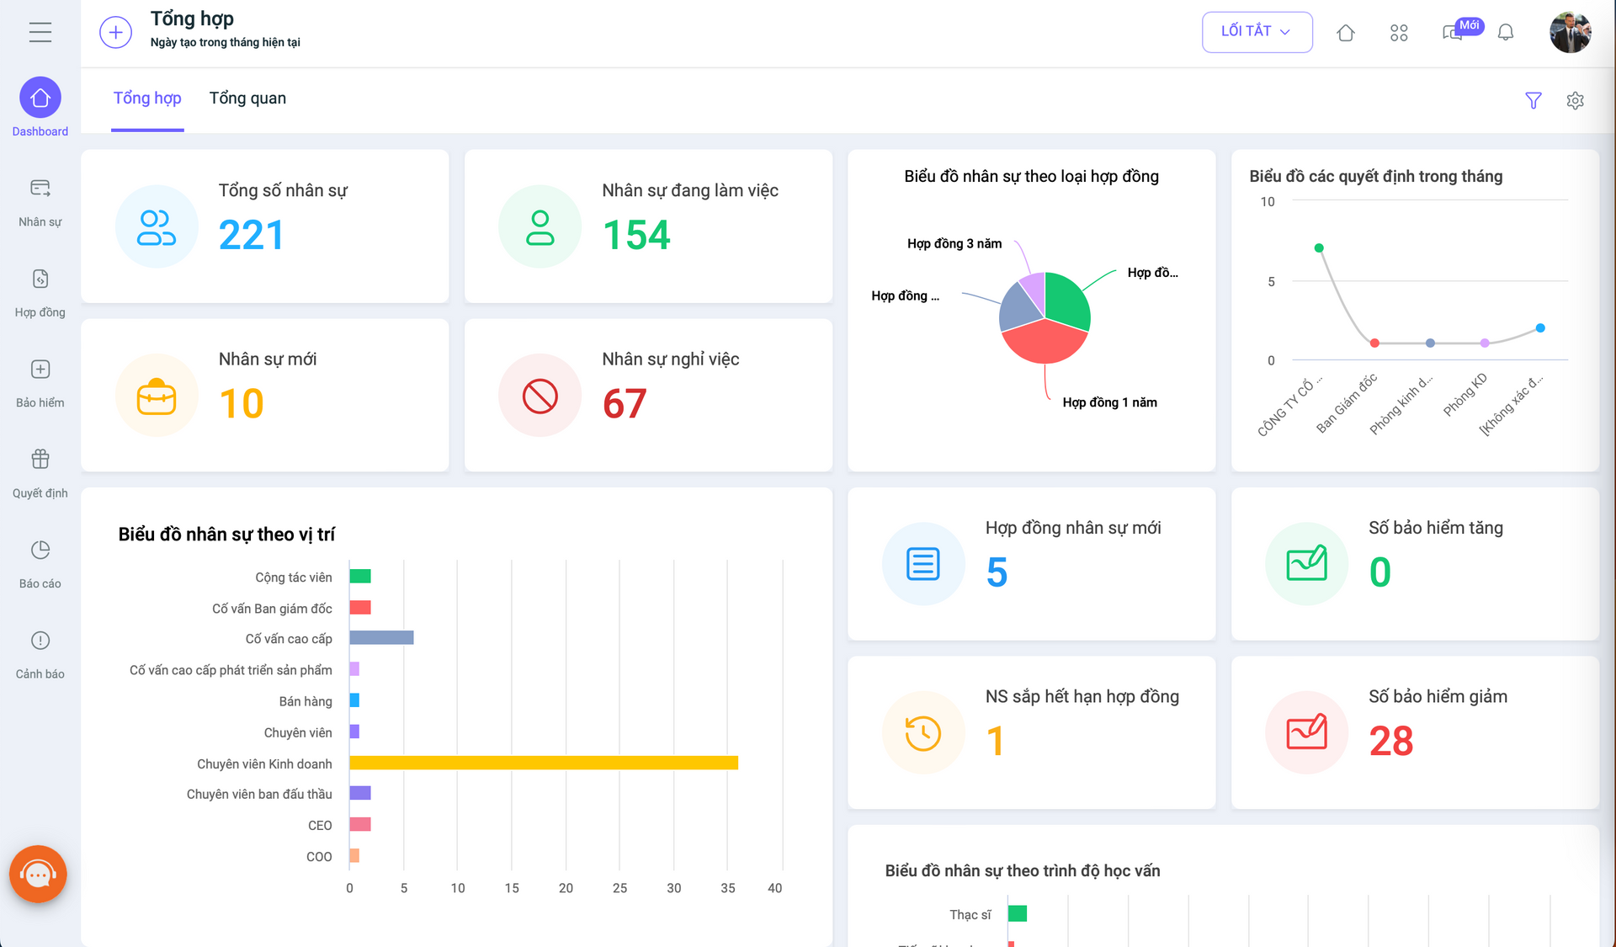Screen dimensions: 1616x947
Task: Click green data point on decisions chart
Action: [x=1319, y=247]
